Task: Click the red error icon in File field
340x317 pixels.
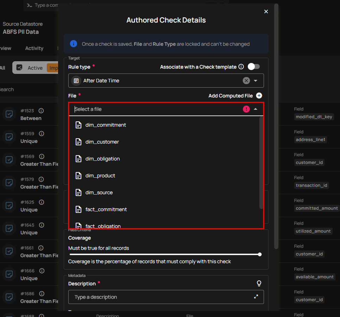Action: 246,109
